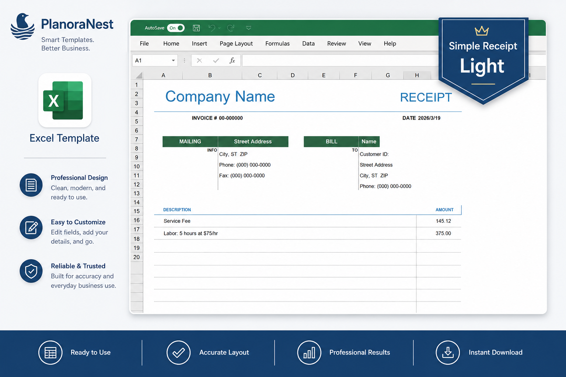
Task: Click the Insert Function fx icon
Action: [x=232, y=60]
